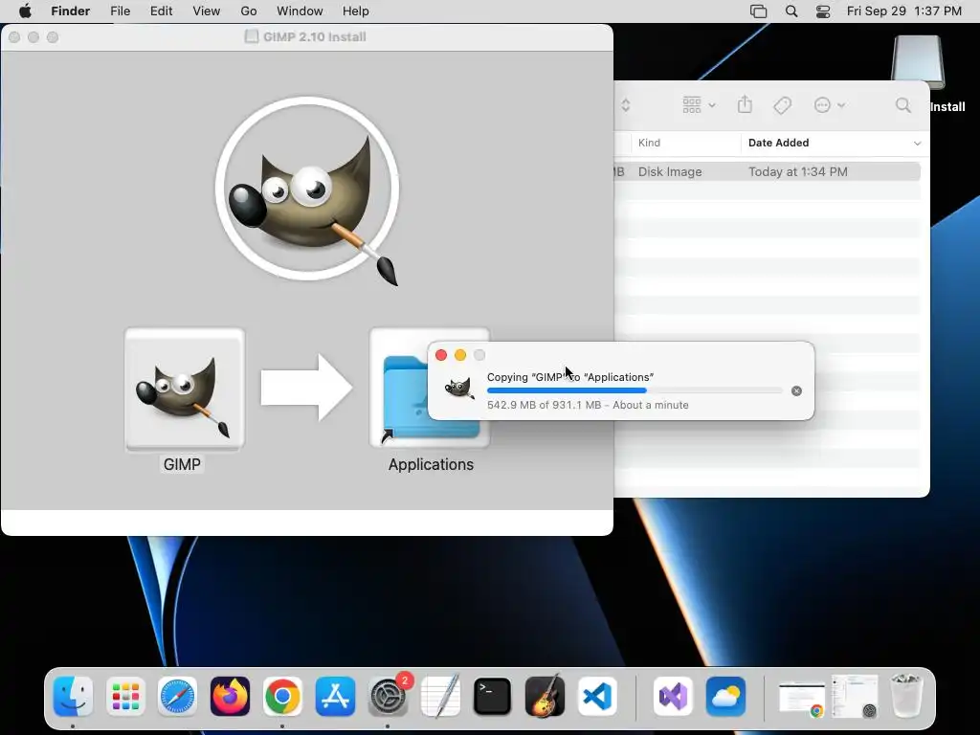
Task: Minimize the copy progress dialog
Action: click(460, 355)
